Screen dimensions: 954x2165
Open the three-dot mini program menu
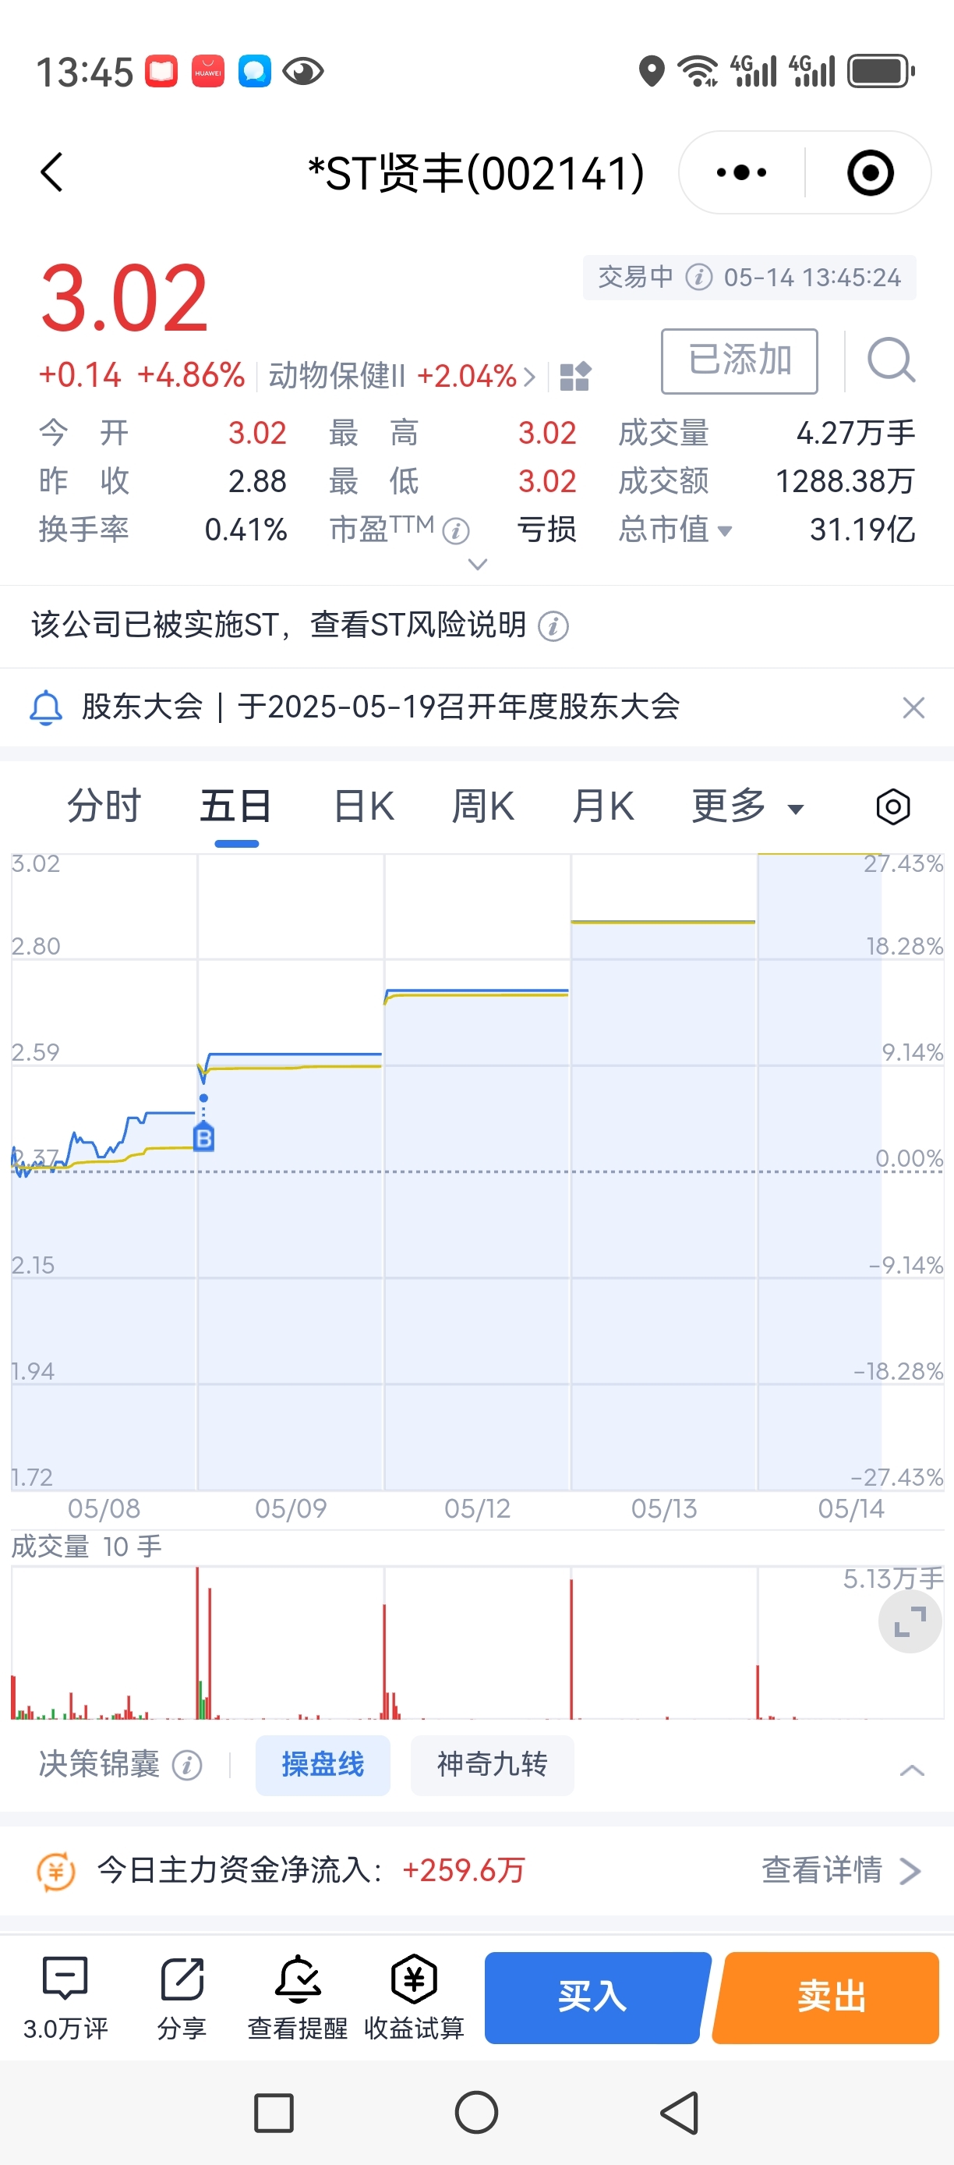(x=740, y=172)
